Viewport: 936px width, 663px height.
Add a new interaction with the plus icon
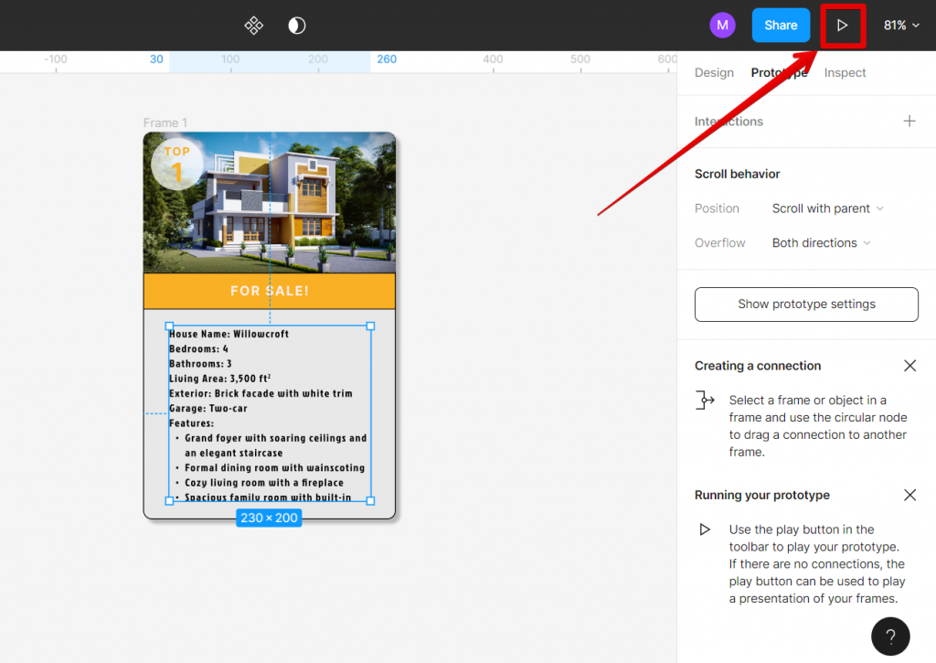point(909,120)
